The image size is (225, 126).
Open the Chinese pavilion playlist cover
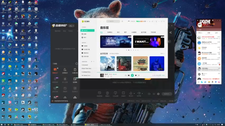[x=140, y=64]
